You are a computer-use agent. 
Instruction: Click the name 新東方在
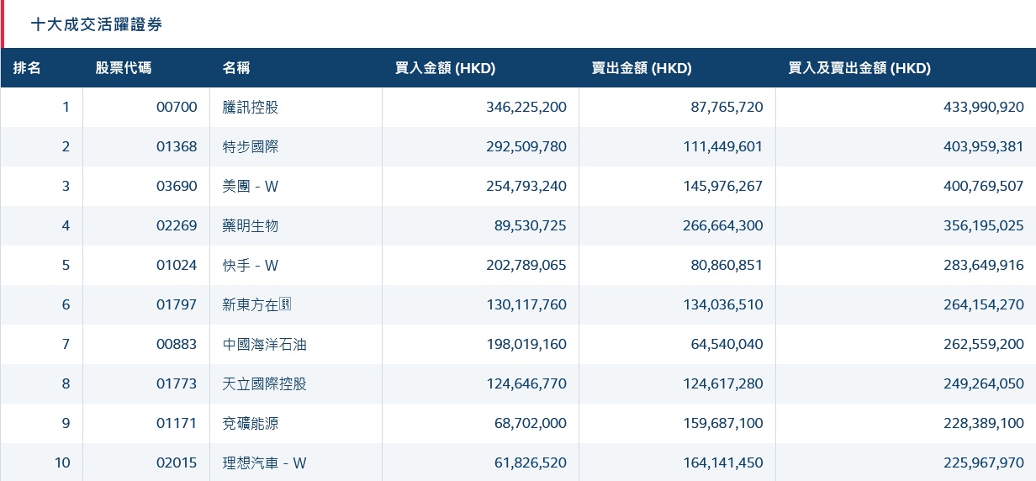point(256,304)
